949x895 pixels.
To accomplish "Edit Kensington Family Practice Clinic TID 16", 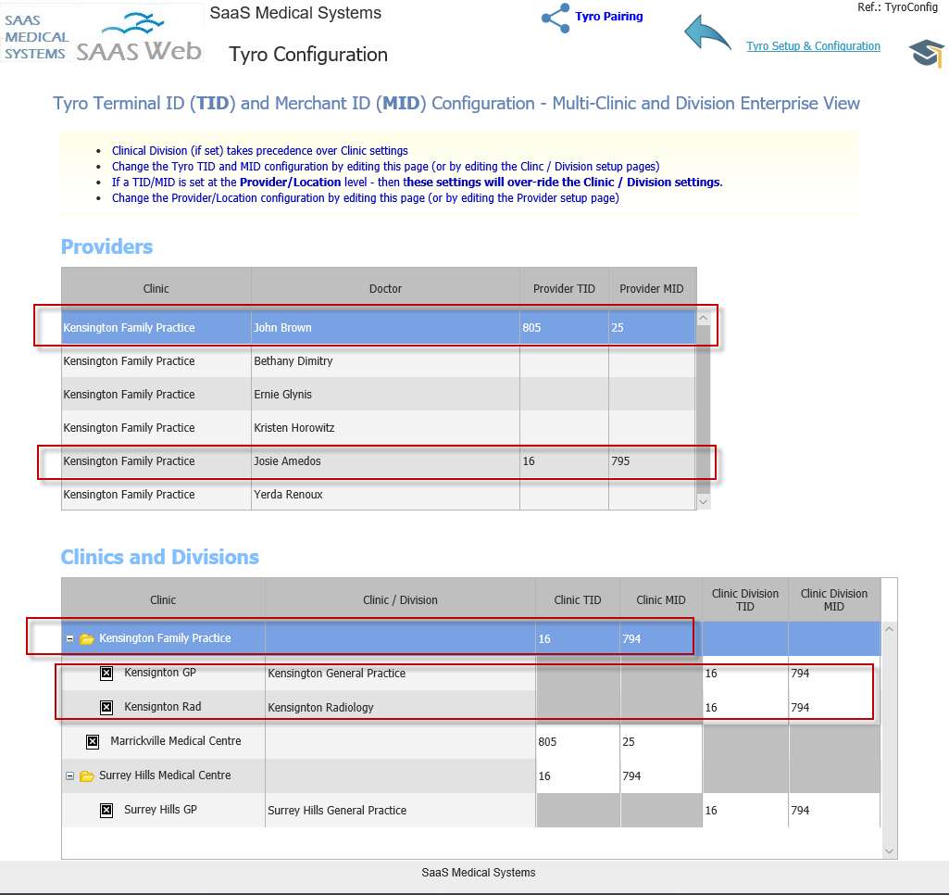I will point(578,639).
